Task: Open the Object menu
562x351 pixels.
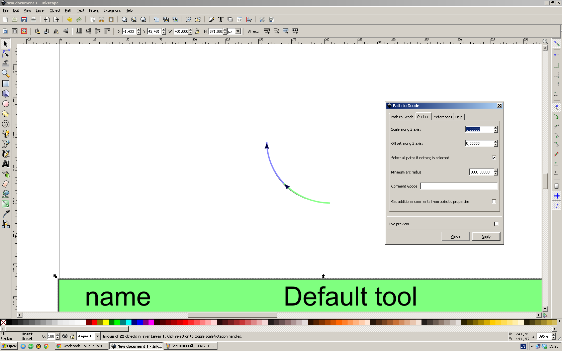Action: pyautogui.click(x=55, y=10)
